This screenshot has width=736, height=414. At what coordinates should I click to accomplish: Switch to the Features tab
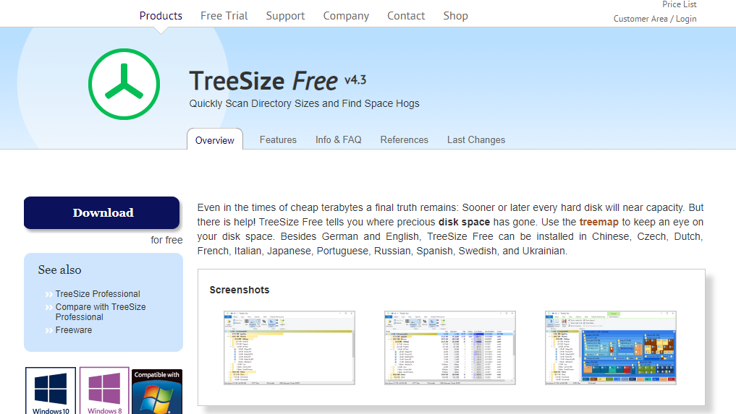click(x=278, y=139)
